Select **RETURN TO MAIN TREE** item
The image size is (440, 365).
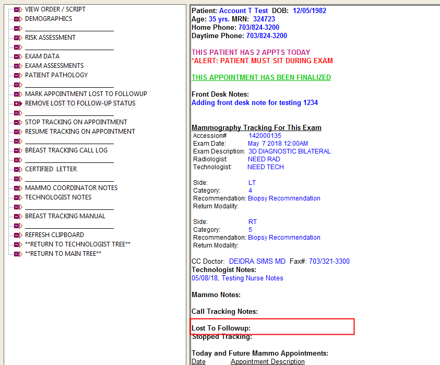[x=63, y=254]
